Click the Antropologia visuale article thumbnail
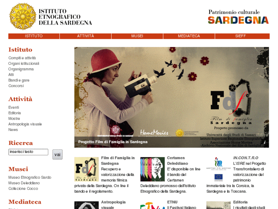The width and height of the screenshot is (278, 209). (x=86, y=205)
